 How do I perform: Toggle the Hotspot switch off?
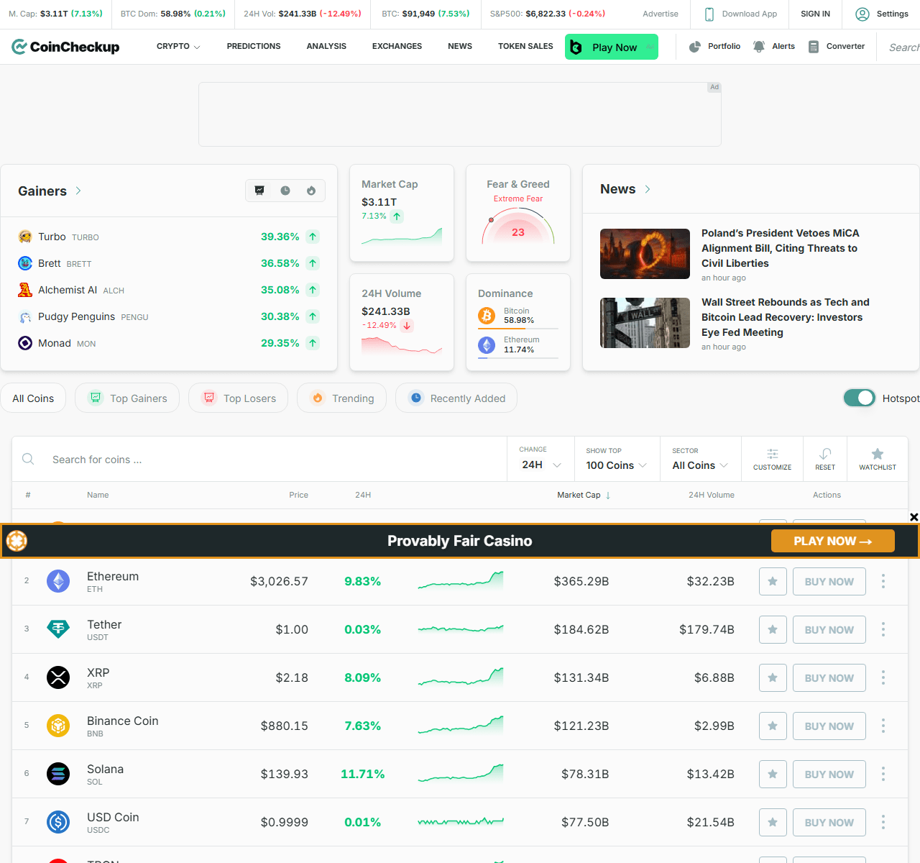(x=859, y=398)
